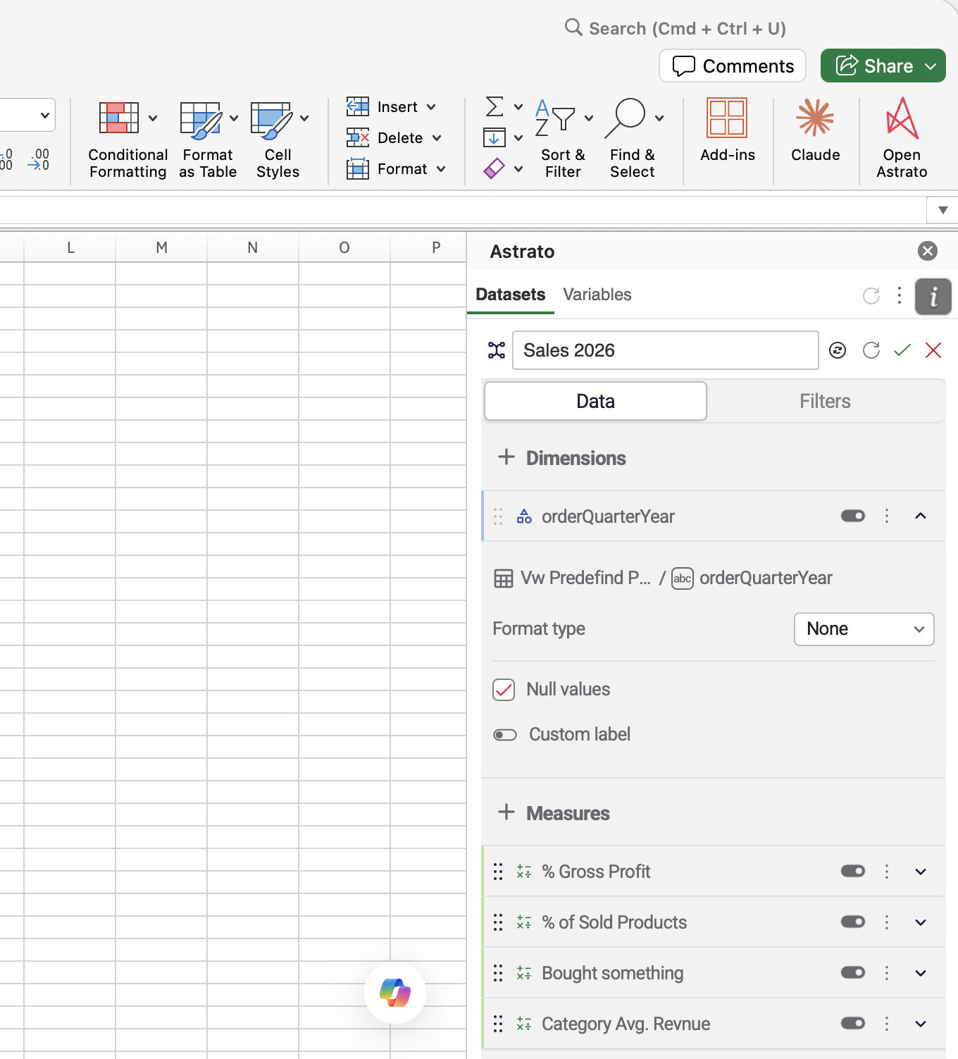
Task: Add a new dimension
Action: coord(506,457)
